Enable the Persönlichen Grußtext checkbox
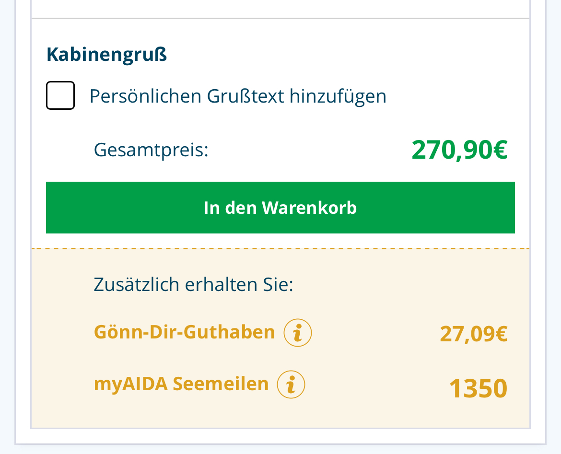The image size is (561, 454). tap(60, 95)
